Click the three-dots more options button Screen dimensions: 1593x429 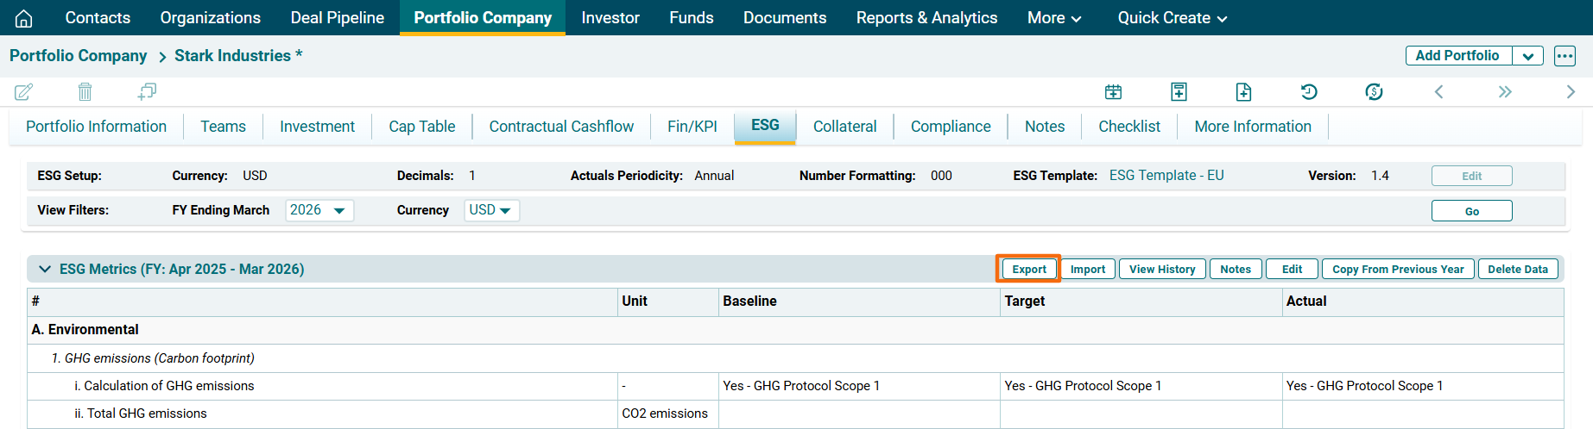(1565, 56)
